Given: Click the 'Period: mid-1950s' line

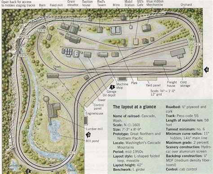Looking at the screenshot, I should pyautogui.click(x=128, y=152).
